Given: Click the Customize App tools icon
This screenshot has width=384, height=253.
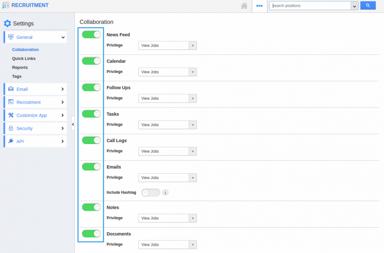Looking at the screenshot, I should (x=11, y=115).
